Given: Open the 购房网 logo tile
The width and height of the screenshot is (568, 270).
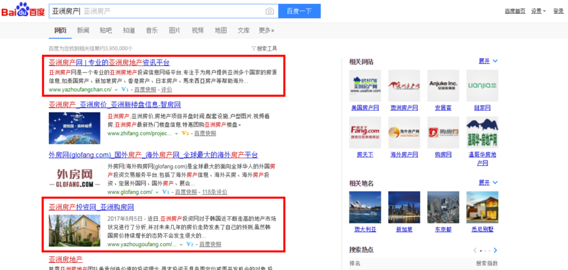Looking at the screenshot, I should click(x=443, y=132).
